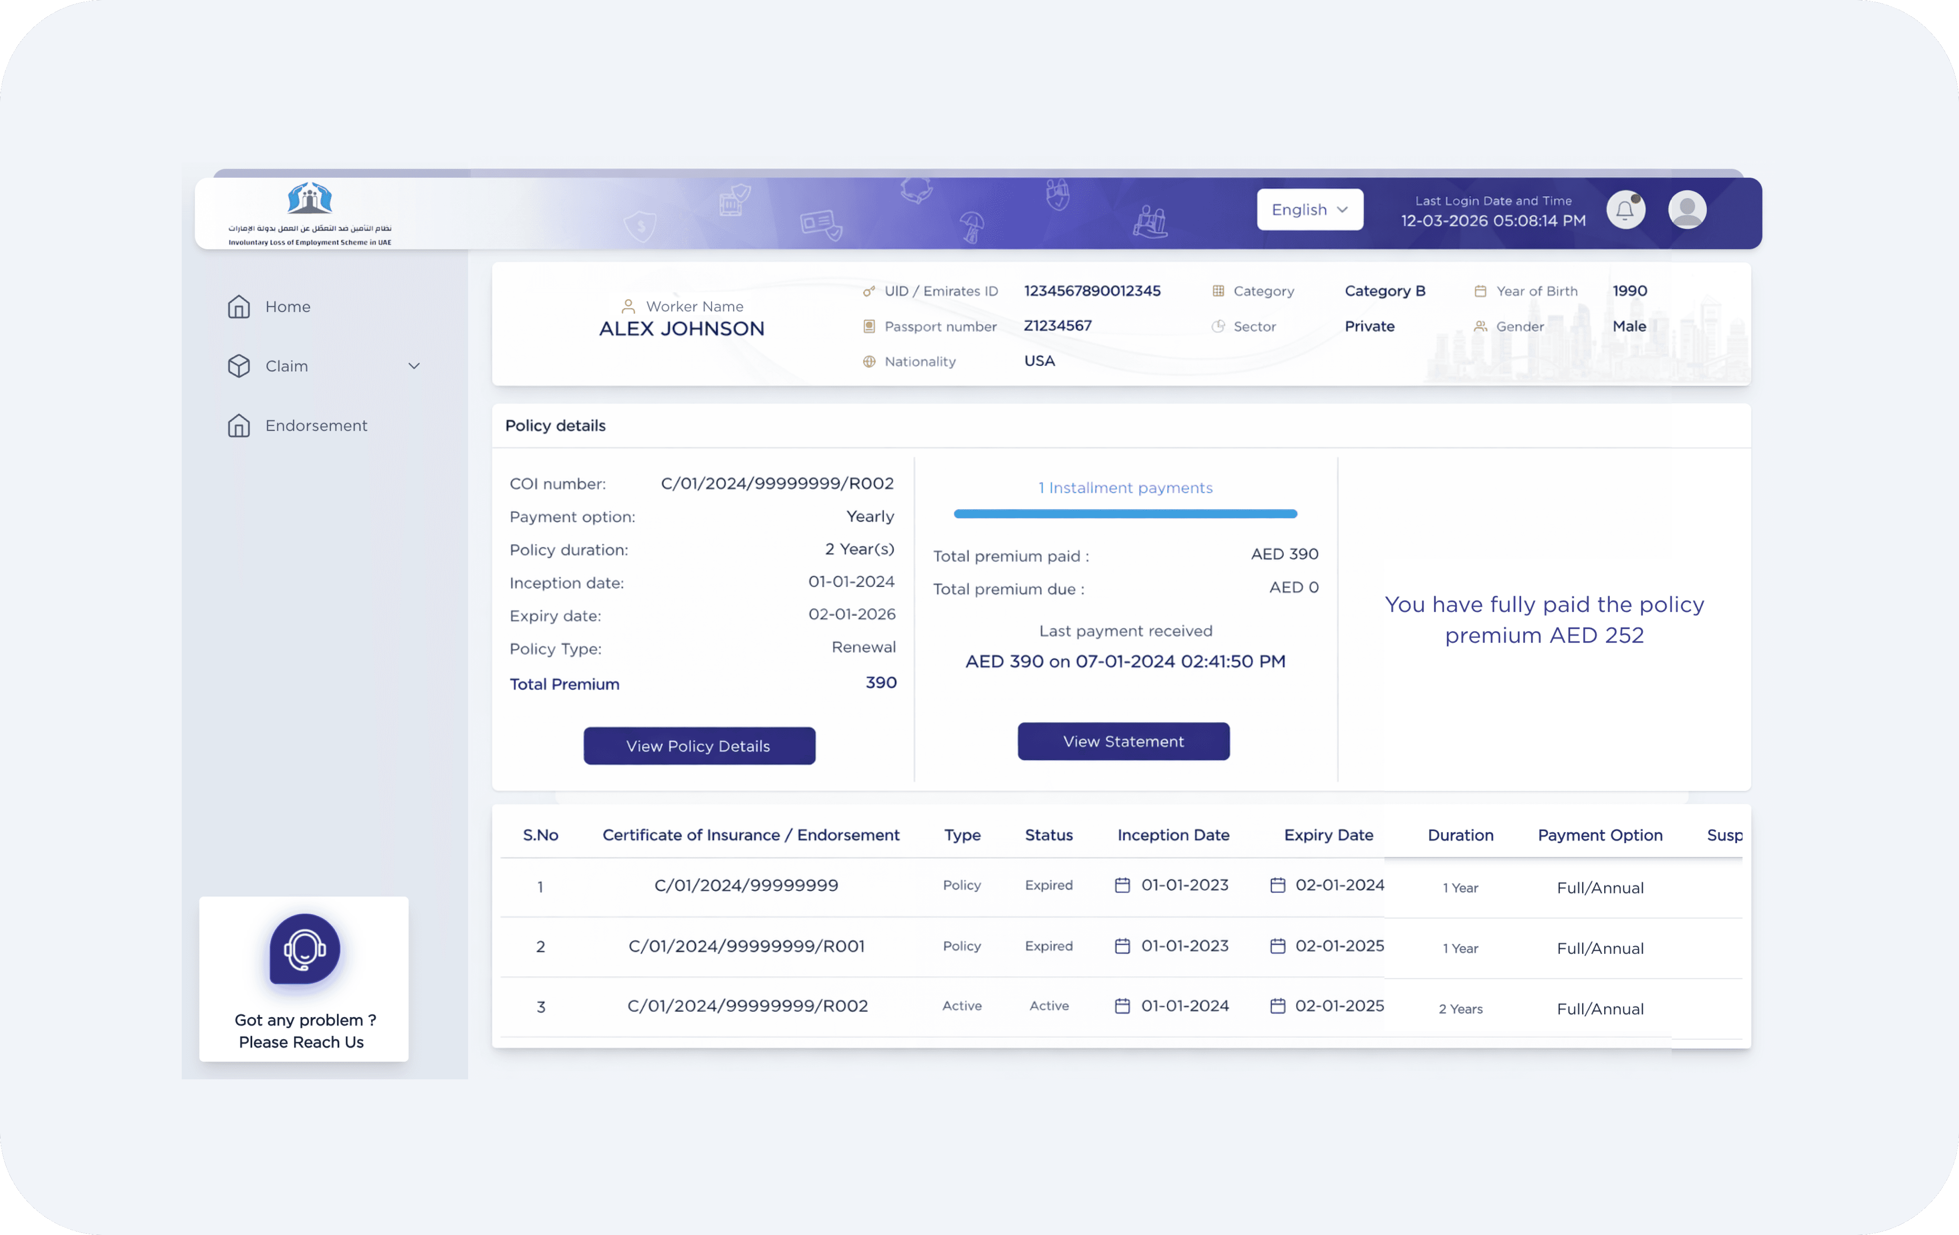The width and height of the screenshot is (1959, 1235).
Task: Click the Home house icon in sidebar
Action: click(x=238, y=307)
